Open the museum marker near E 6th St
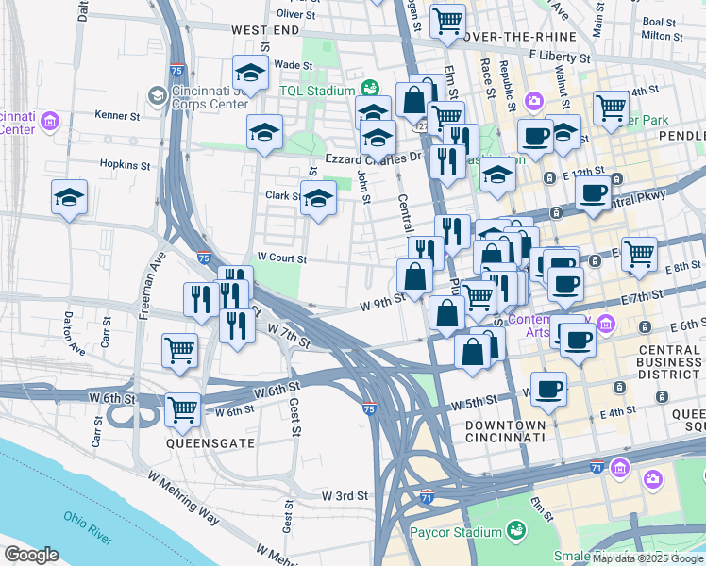This screenshot has height=566, width=706. tap(606, 323)
